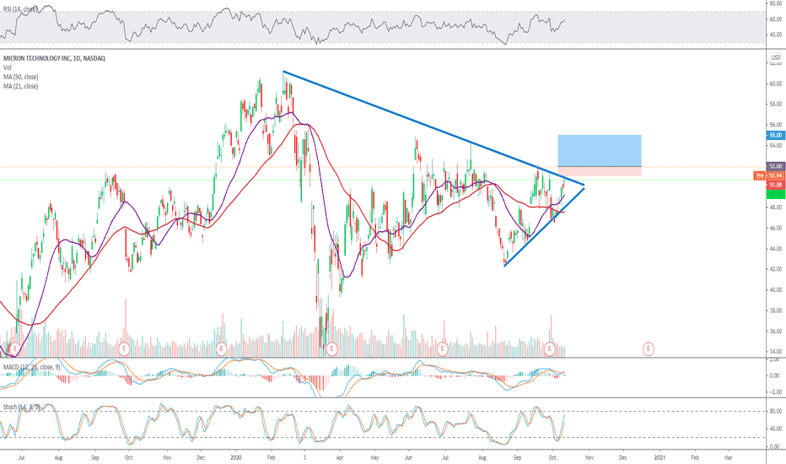This screenshot has width=786, height=464.
Task: Click the 2021 label on time axis
Action: (659, 457)
